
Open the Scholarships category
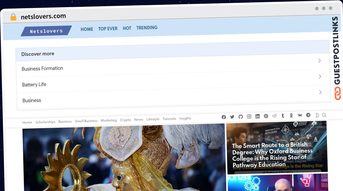click(x=45, y=122)
